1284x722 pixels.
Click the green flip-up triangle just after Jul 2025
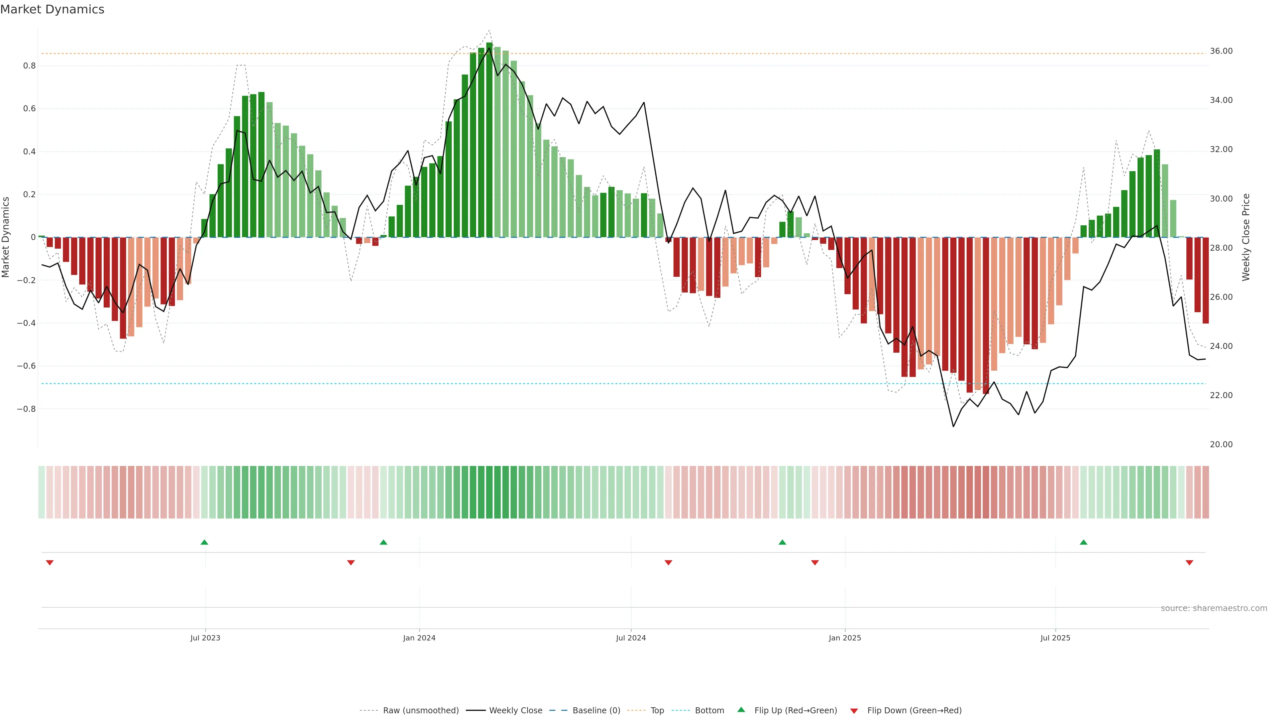(1084, 542)
